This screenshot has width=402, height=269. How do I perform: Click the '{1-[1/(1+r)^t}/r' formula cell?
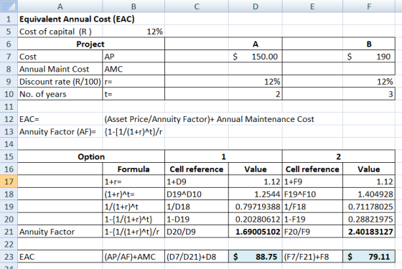point(134,132)
